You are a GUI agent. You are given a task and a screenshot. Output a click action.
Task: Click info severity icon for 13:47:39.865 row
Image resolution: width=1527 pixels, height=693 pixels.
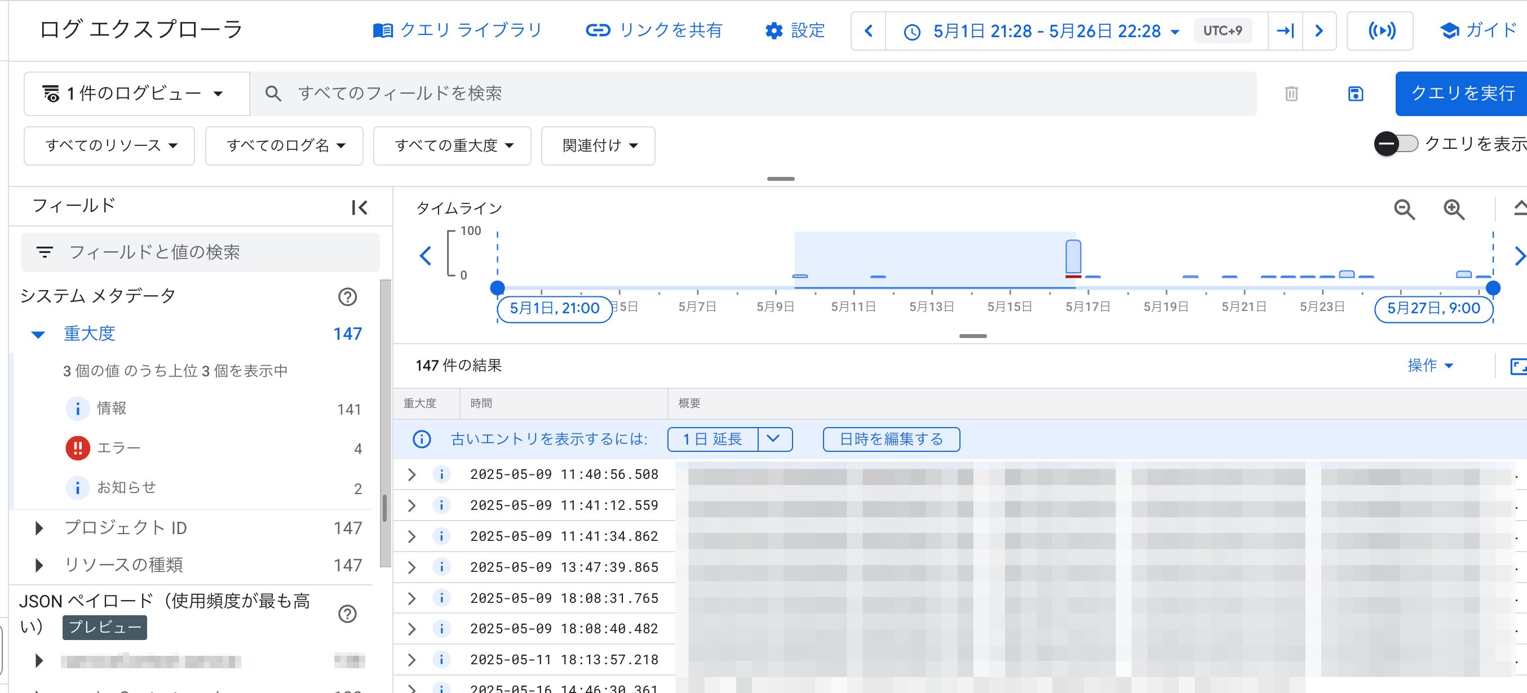coord(441,567)
